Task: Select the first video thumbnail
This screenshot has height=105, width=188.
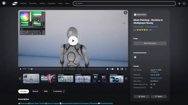Action: coord(31,78)
